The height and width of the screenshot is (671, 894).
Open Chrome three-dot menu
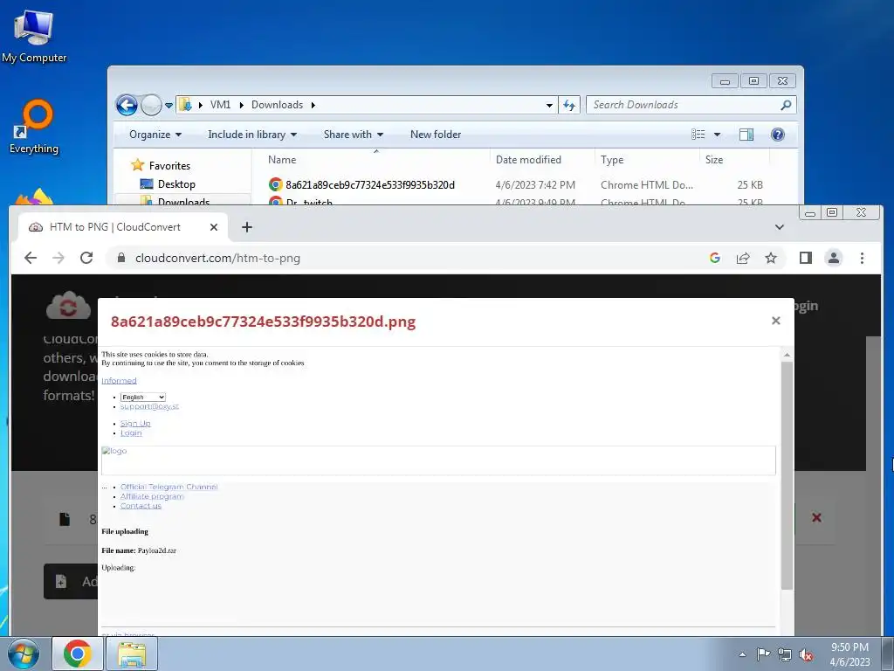pos(862,258)
